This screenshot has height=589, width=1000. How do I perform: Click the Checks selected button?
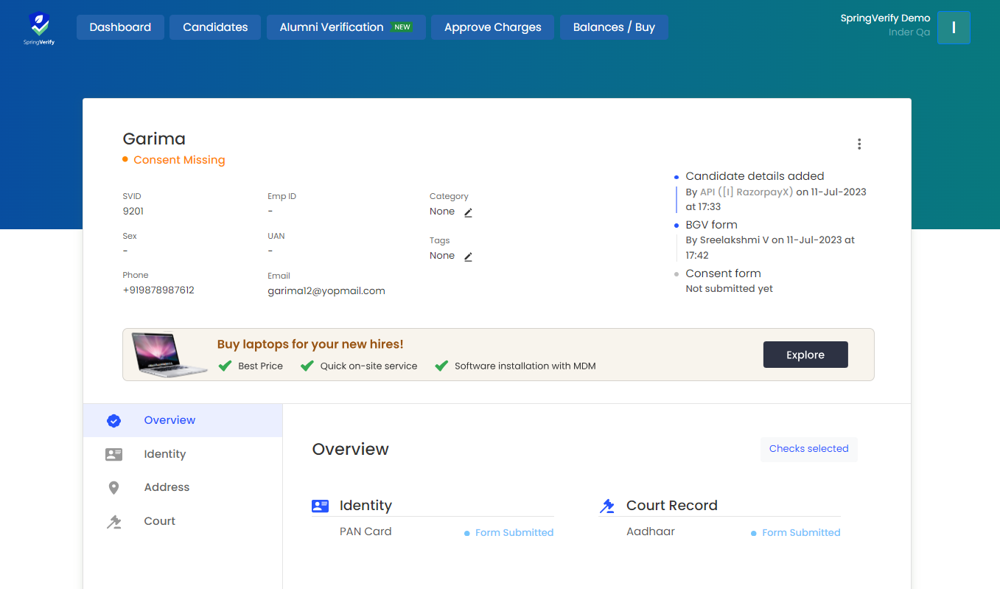click(x=808, y=449)
